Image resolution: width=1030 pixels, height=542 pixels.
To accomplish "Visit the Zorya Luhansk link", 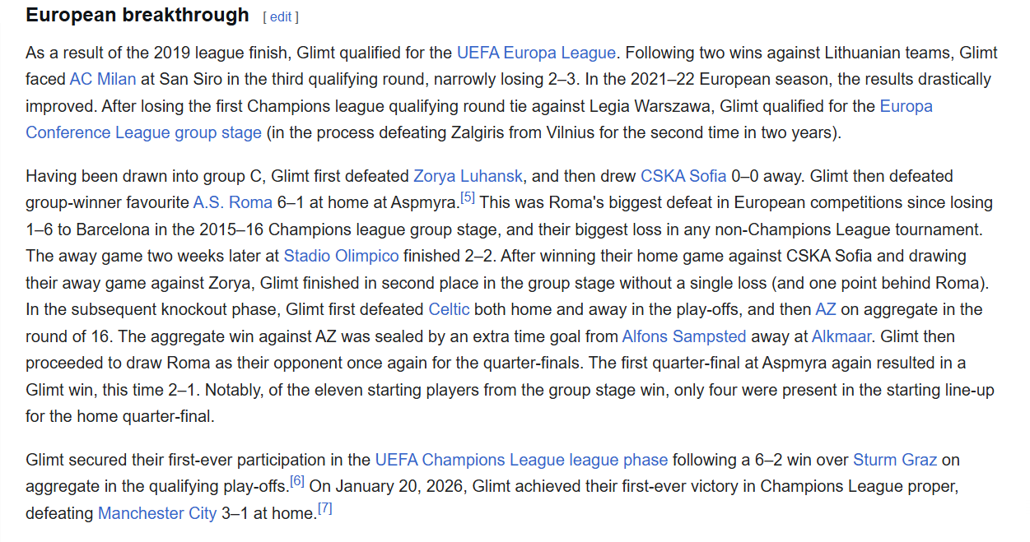I will pyautogui.click(x=468, y=176).
